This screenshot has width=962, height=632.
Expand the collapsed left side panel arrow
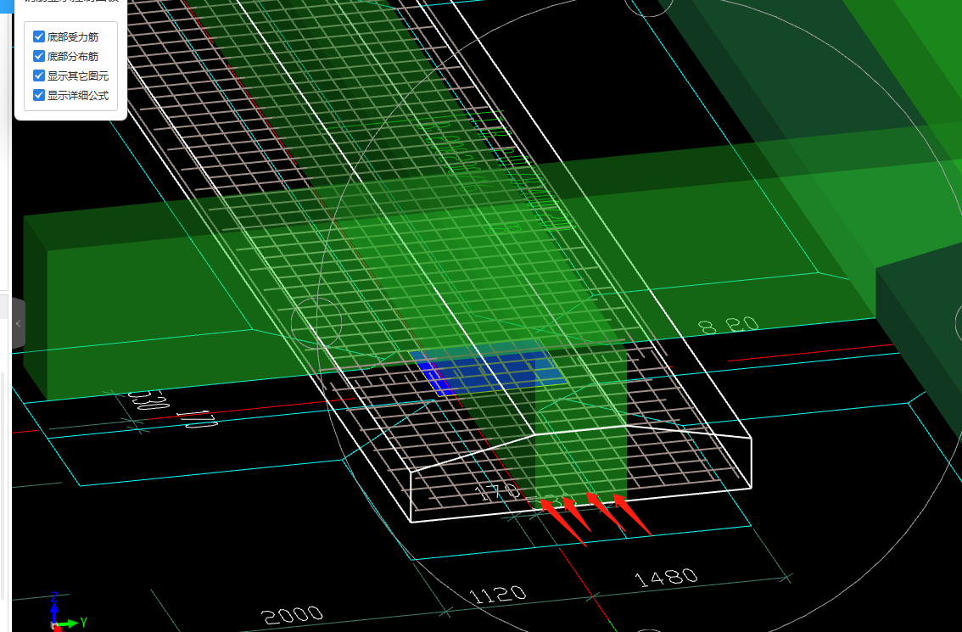pyautogui.click(x=19, y=323)
